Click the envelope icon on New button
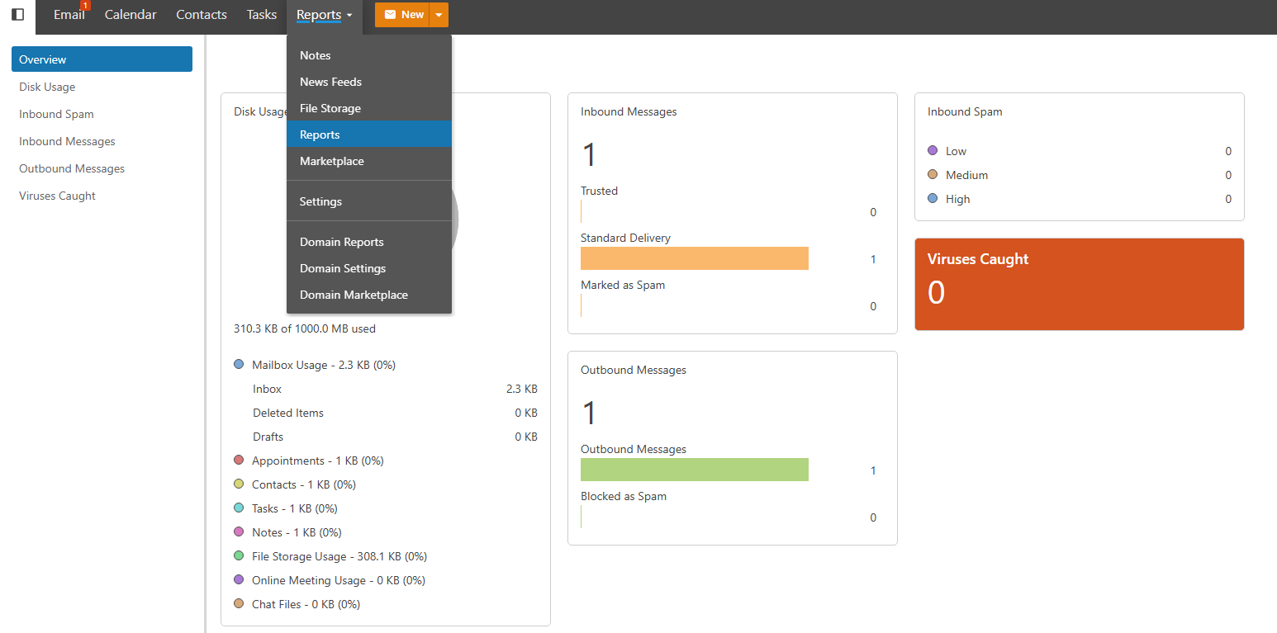The width and height of the screenshot is (1277, 633). tap(390, 15)
